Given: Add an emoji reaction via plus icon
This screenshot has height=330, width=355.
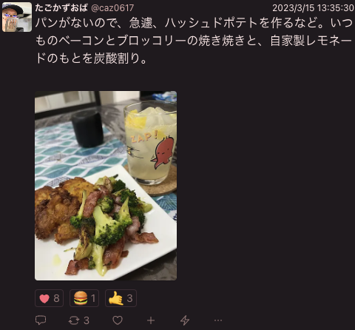Looking at the screenshot, I should (151, 320).
